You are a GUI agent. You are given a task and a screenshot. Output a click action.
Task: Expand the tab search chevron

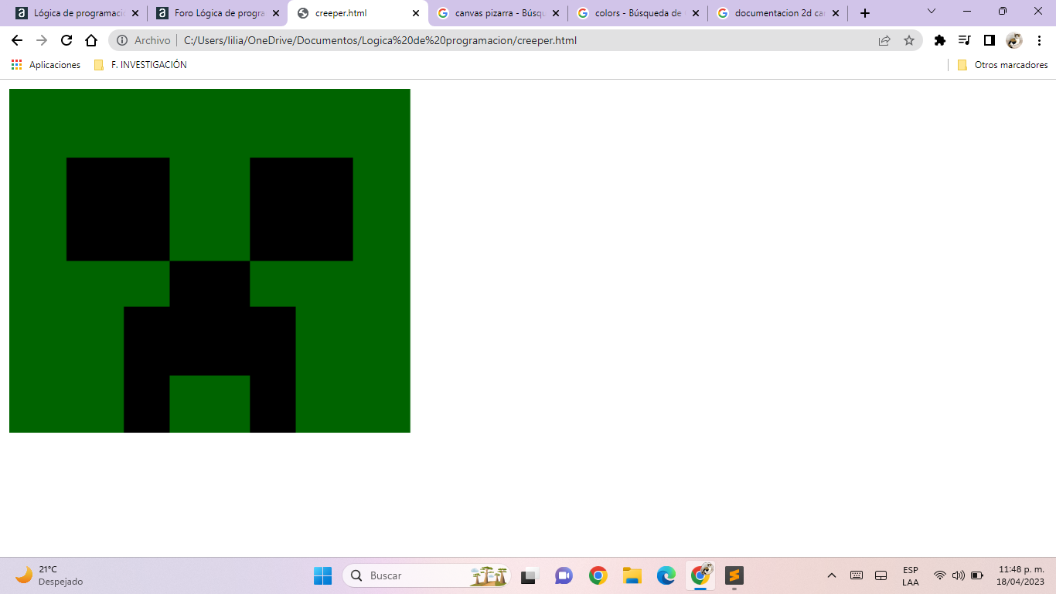pos(931,12)
